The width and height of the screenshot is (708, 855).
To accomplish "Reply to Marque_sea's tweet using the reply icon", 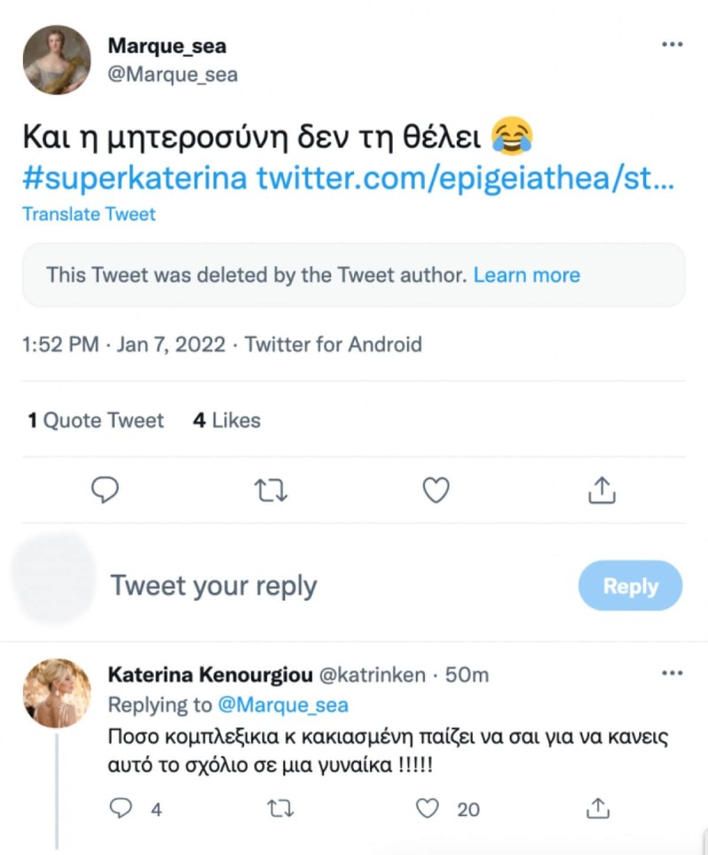I will point(105,490).
